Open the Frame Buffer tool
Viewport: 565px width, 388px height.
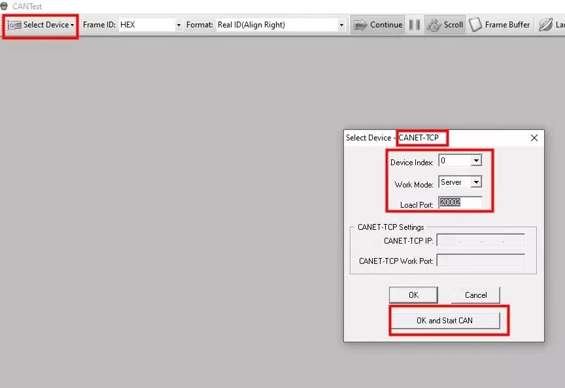point(500,25)
